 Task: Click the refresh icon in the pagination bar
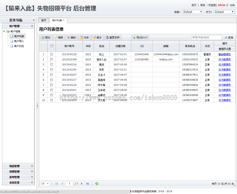click(x=96, y=183)
